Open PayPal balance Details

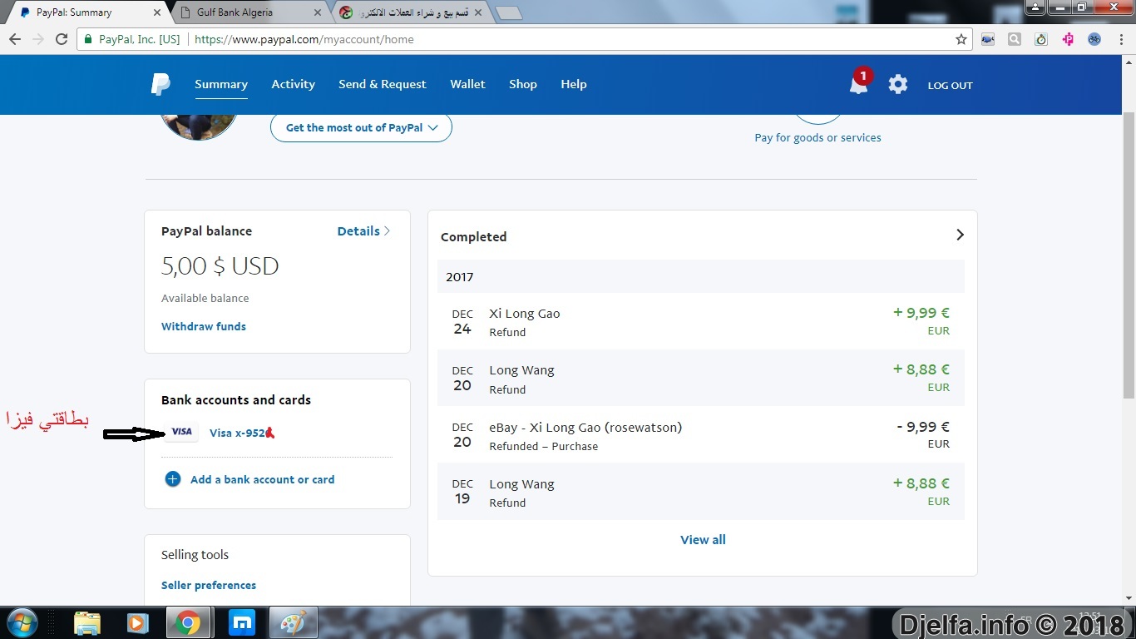363,231
